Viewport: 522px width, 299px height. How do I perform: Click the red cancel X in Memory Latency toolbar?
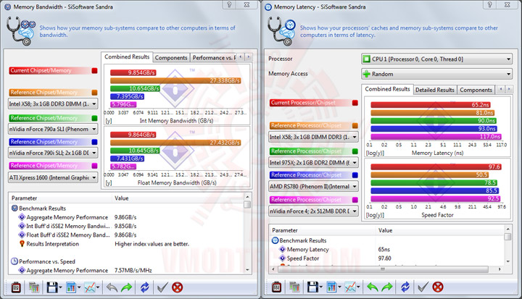tap(438, 287)
